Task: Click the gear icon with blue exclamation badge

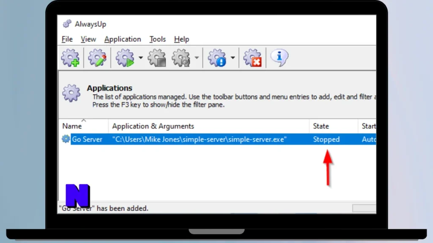Action: click(217, 58)
